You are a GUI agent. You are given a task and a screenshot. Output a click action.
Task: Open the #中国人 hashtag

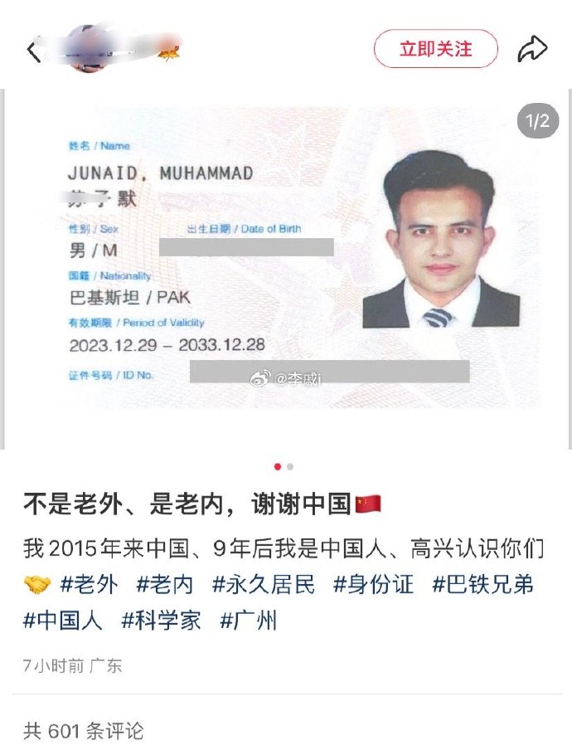(x=62, y=621)
